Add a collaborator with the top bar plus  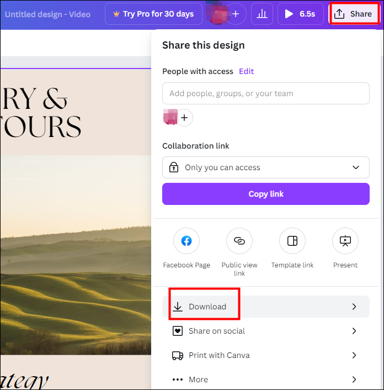tap(236, 14)
